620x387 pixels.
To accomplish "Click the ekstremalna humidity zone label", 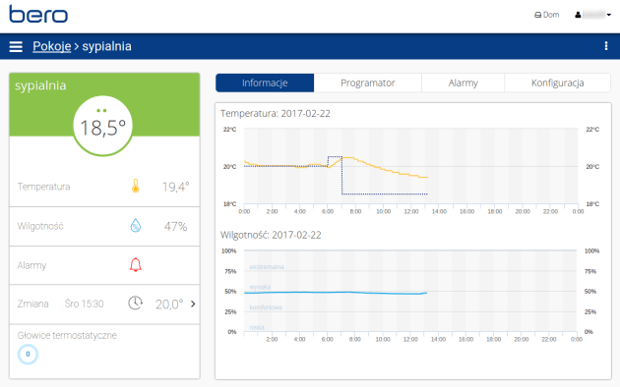I will tap(267, 267).
